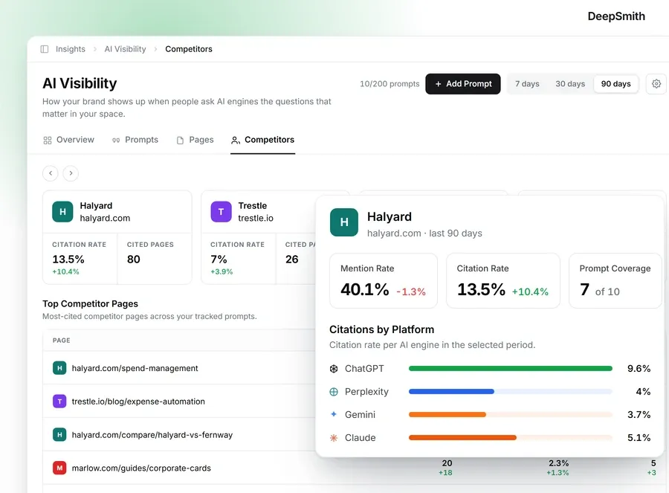Image resolution: width=669 pixels, height=493 pixels.
Task: Click the Gemini platform icon
Action: coord(334,414)
